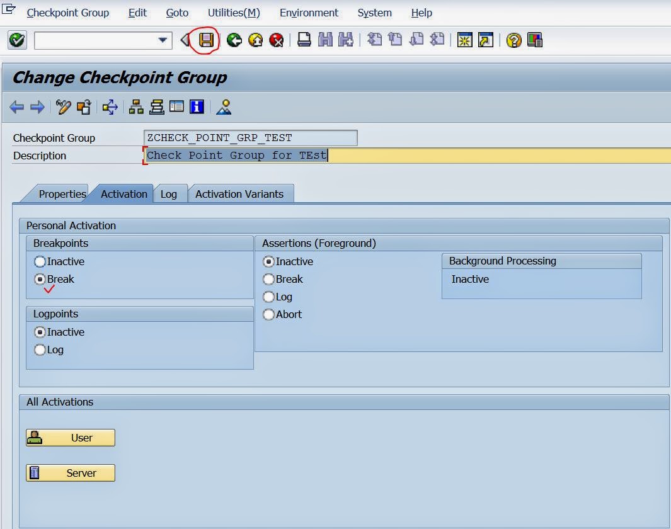Click the Server button under All Activations
This screenshot has height=529, width=671.
click(x=71, y=473)
